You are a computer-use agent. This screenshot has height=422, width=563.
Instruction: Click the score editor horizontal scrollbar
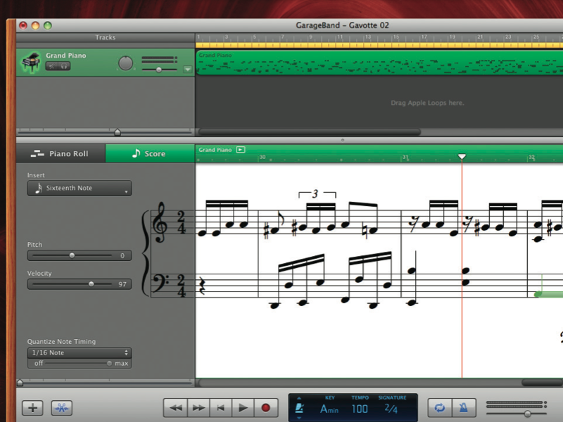[543, 383]
